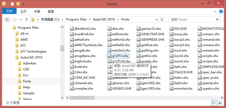Select gothice.shx file icon
The image size is (226, 108).
139,45
